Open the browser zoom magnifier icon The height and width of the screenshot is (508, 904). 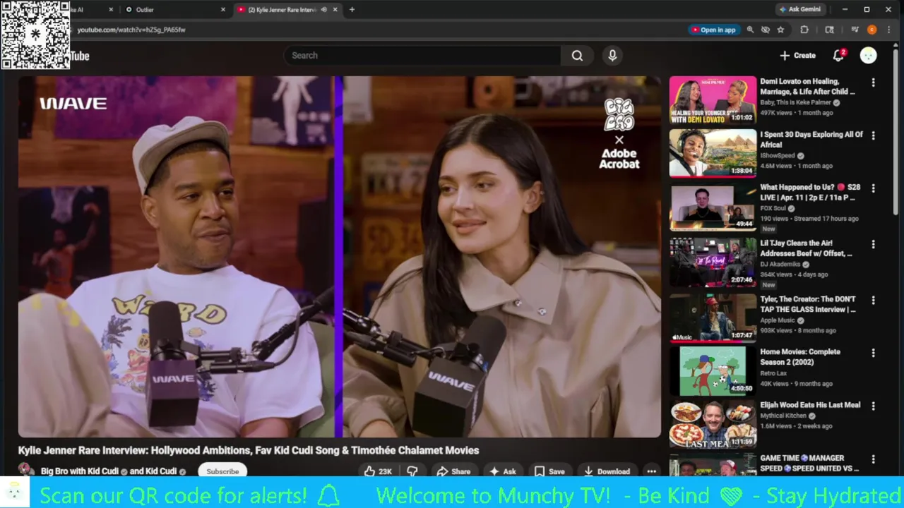coord(750,30)
